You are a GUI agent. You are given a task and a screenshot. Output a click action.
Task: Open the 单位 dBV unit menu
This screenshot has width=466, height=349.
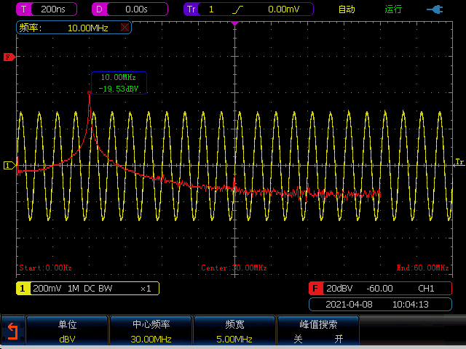(x=67, y=332)
